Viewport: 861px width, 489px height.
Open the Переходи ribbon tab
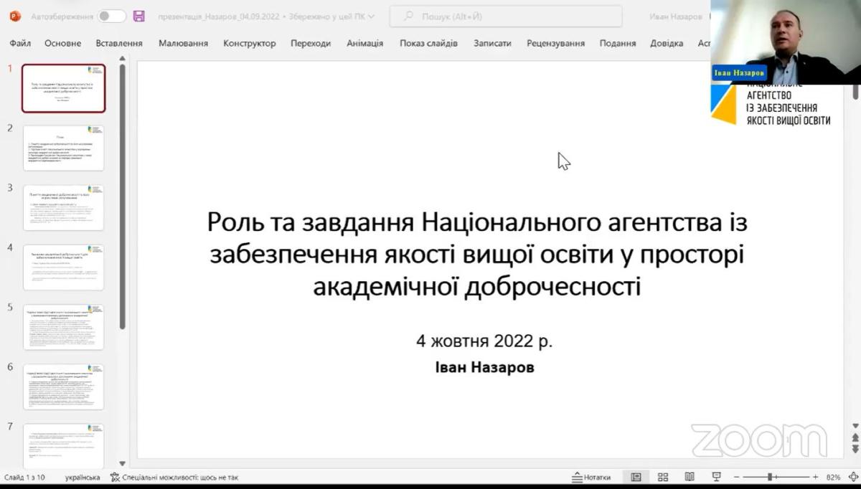311,43
